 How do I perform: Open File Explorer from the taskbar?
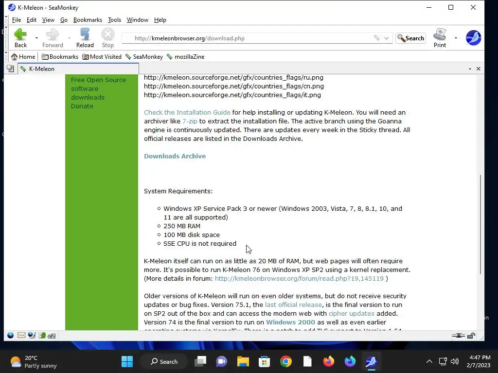coord(243,361)
